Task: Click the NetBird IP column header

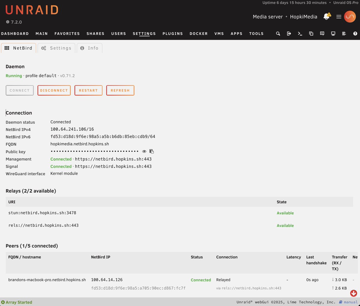Action: tap(100, 257)
